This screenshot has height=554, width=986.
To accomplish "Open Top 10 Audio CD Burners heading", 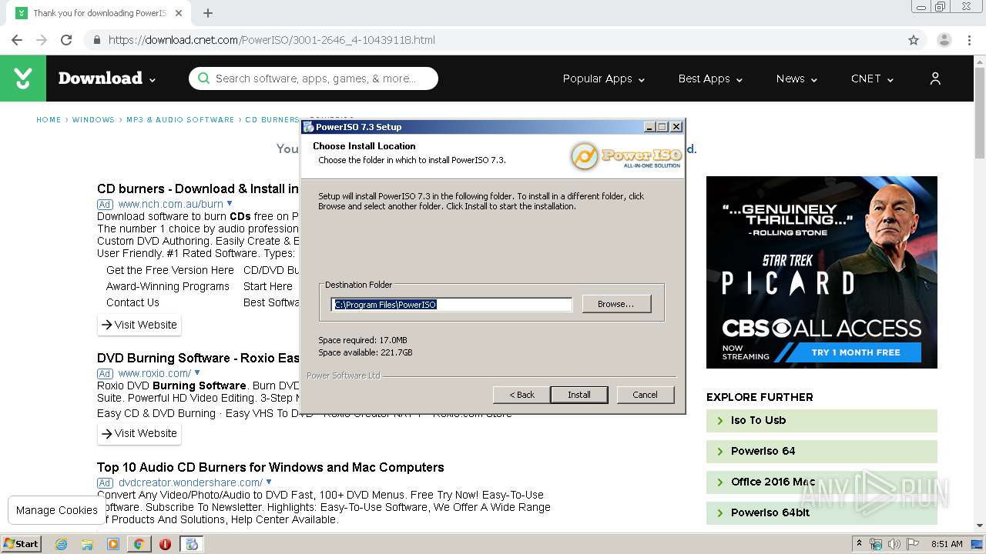I will 270,467.
